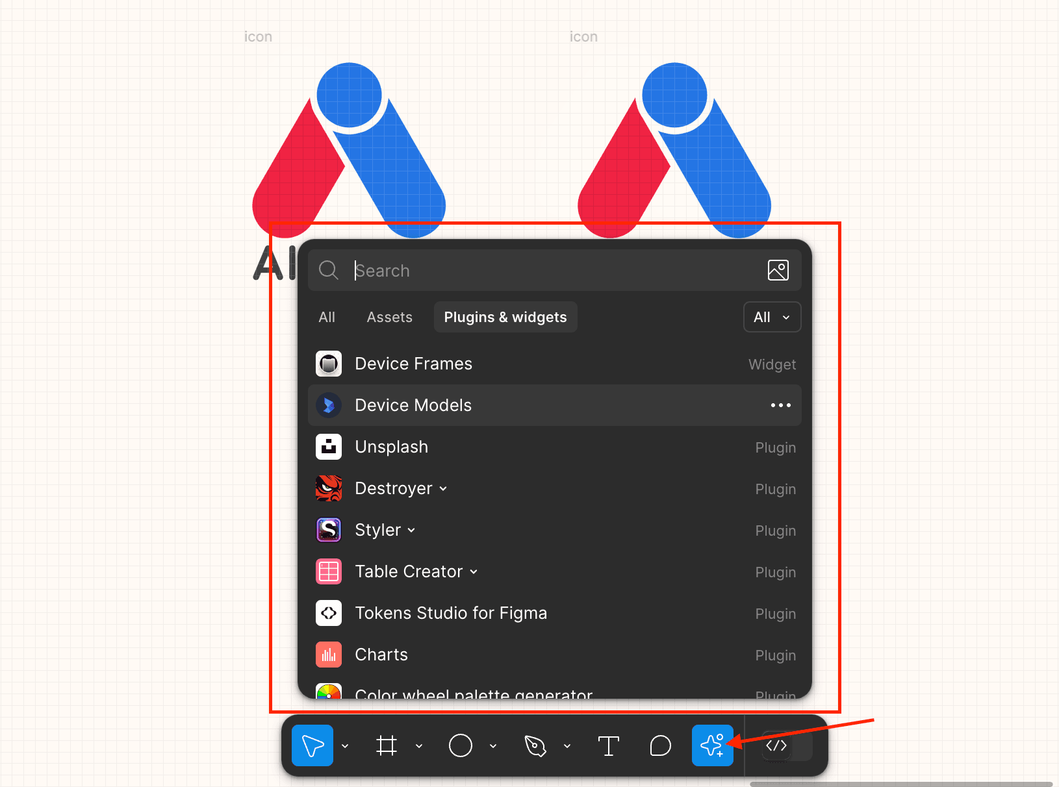Select the Comment tool
This screenshot has width=1059, height=787.
click(660, 745)
